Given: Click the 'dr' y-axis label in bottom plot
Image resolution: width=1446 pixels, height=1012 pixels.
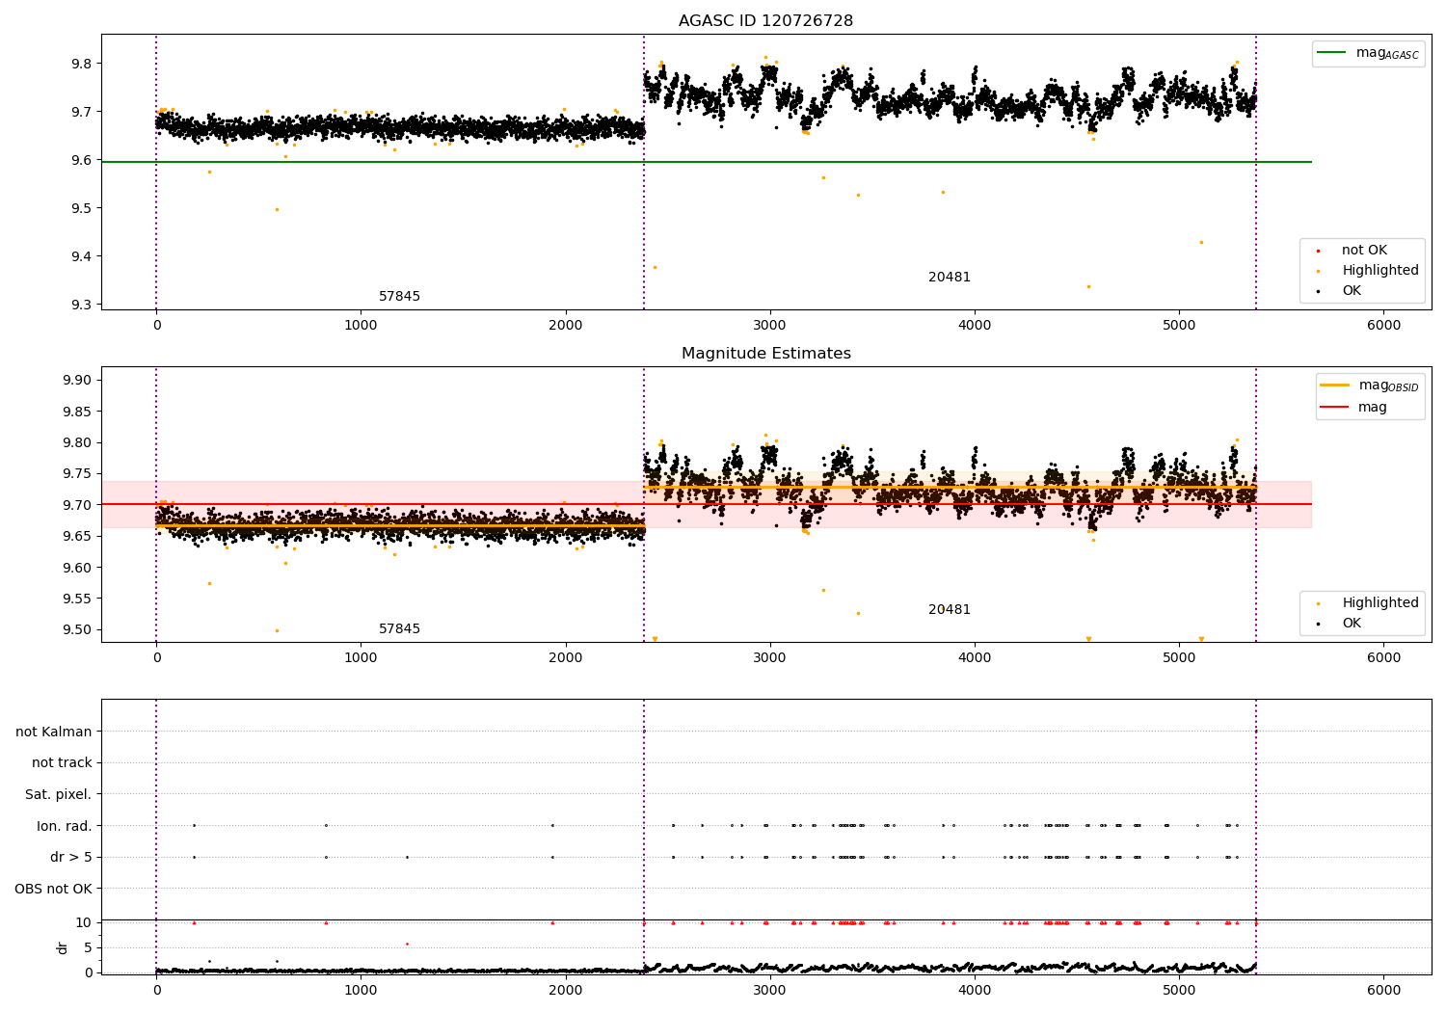Looking at the screenshot, I should [x=63, y=947].
